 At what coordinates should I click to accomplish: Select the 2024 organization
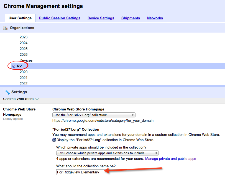(x=24, y=43)
